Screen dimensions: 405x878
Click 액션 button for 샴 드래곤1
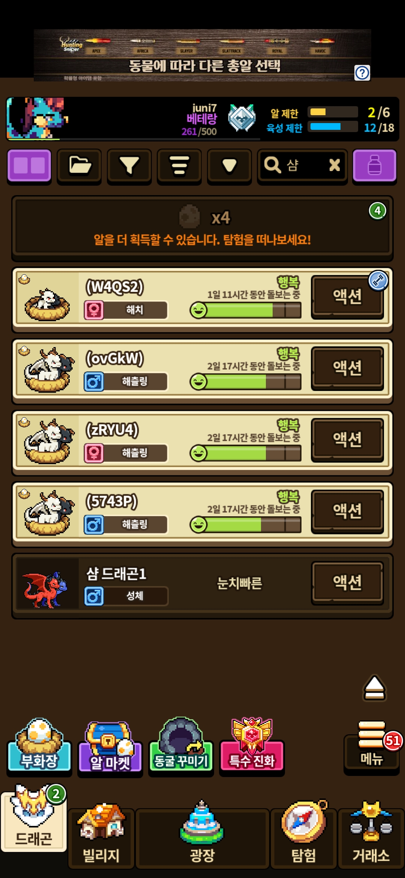pos(348,583)
